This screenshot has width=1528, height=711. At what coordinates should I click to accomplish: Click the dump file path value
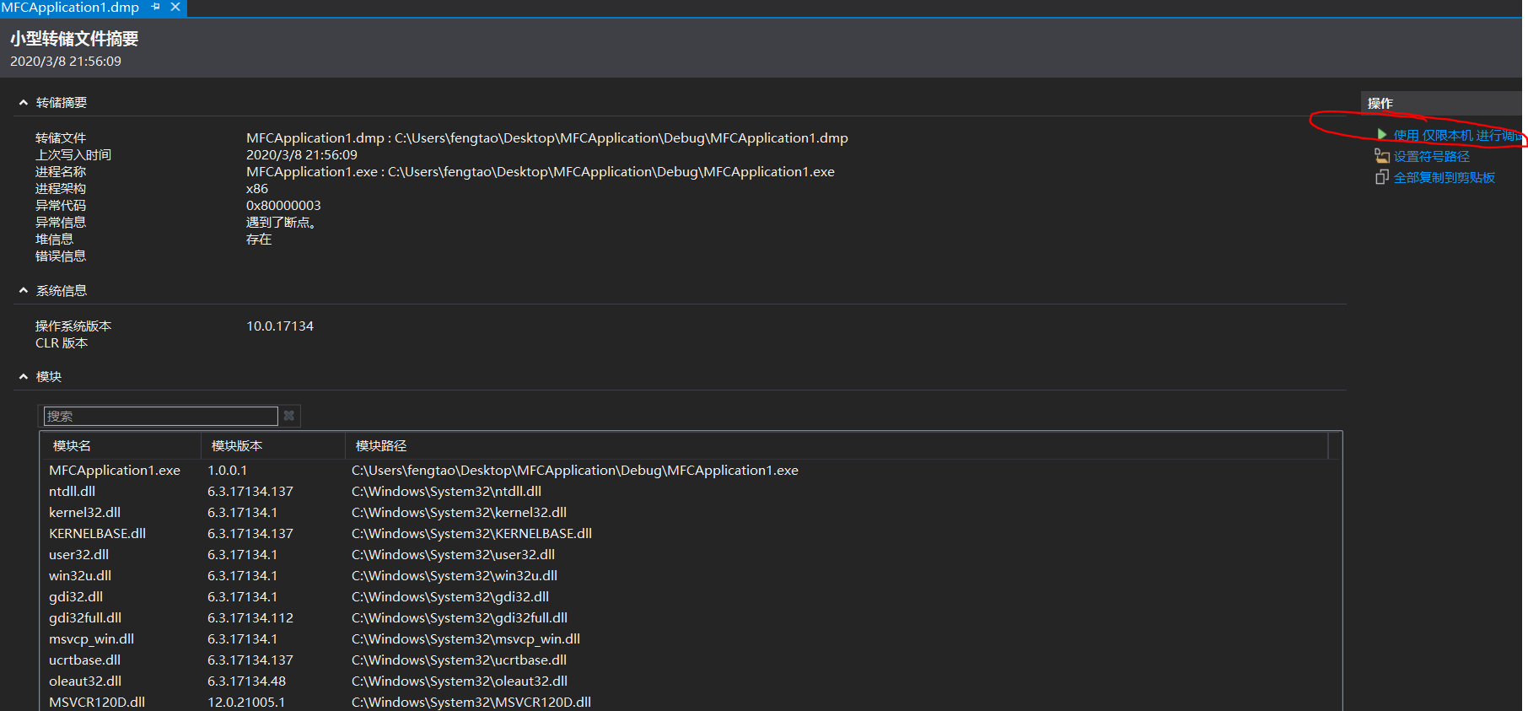click(547, 138)
